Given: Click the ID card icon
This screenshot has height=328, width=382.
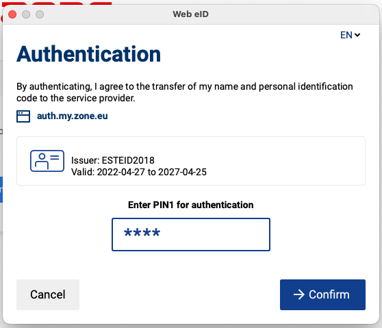Looking at the screenshot, I should [47, 161].
